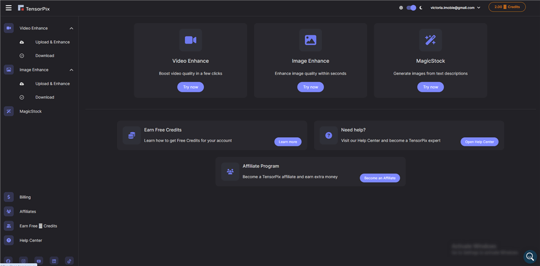540x266 pixels.
Task: Click the Affiliate Program heading
Action: click(x=261, y=166)
